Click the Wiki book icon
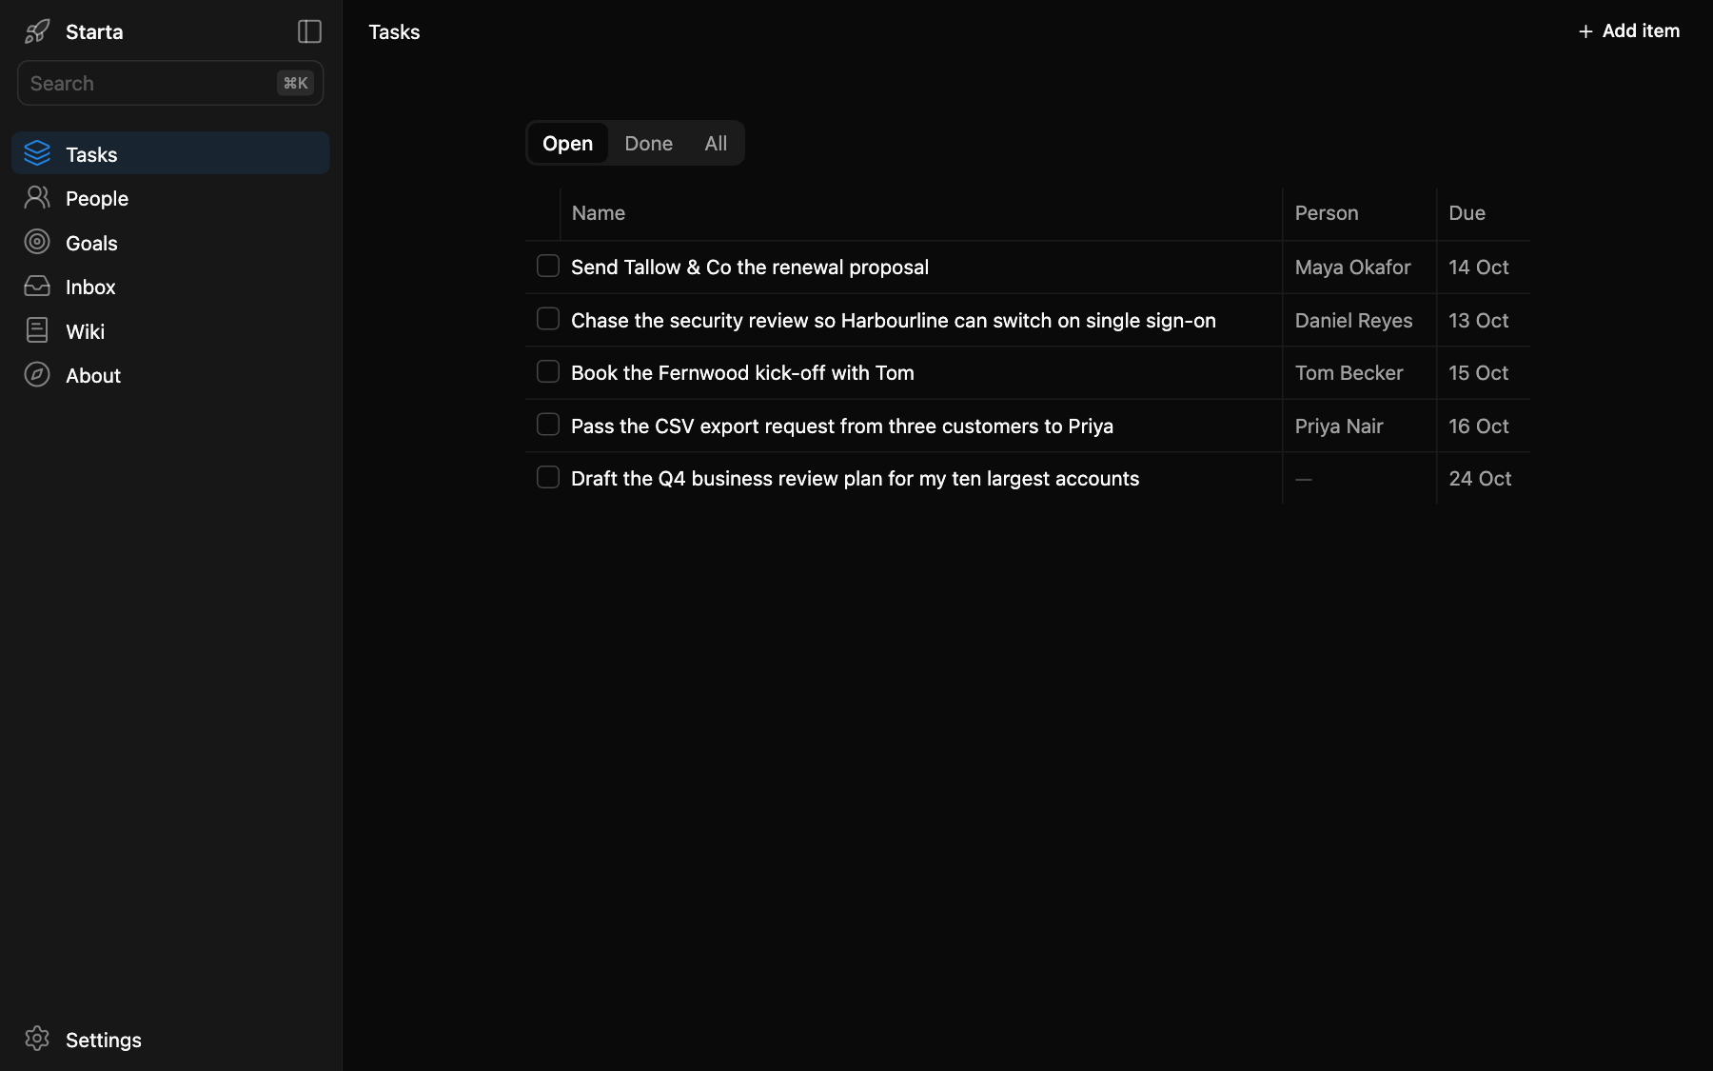The image size is (1713, 1071). coord(37,330)
